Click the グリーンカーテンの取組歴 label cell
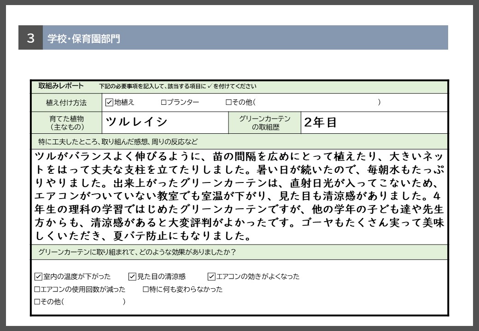The width and height of the screenshot is (479, 331). [x=265, y=122]
